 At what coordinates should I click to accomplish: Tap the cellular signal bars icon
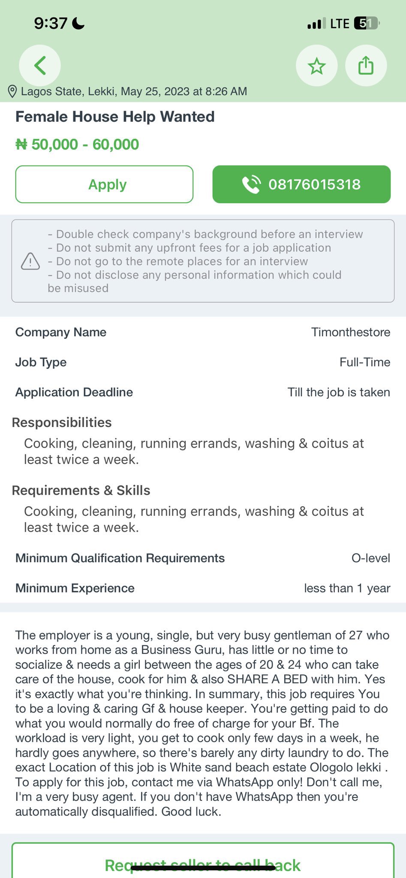click(316, 24)
